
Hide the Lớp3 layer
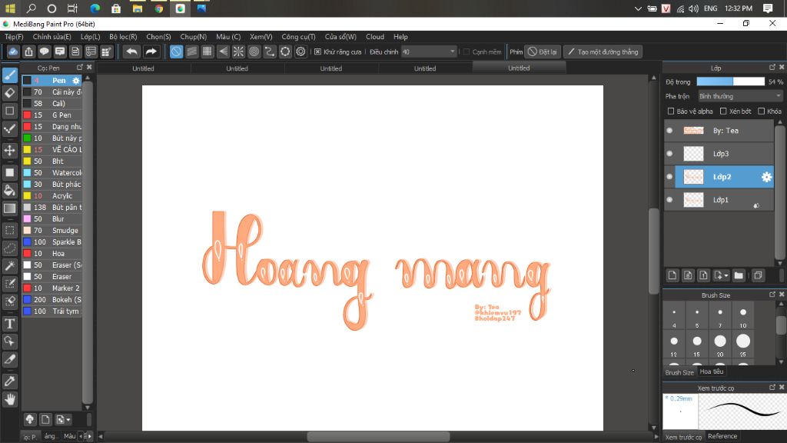(669, 154)
